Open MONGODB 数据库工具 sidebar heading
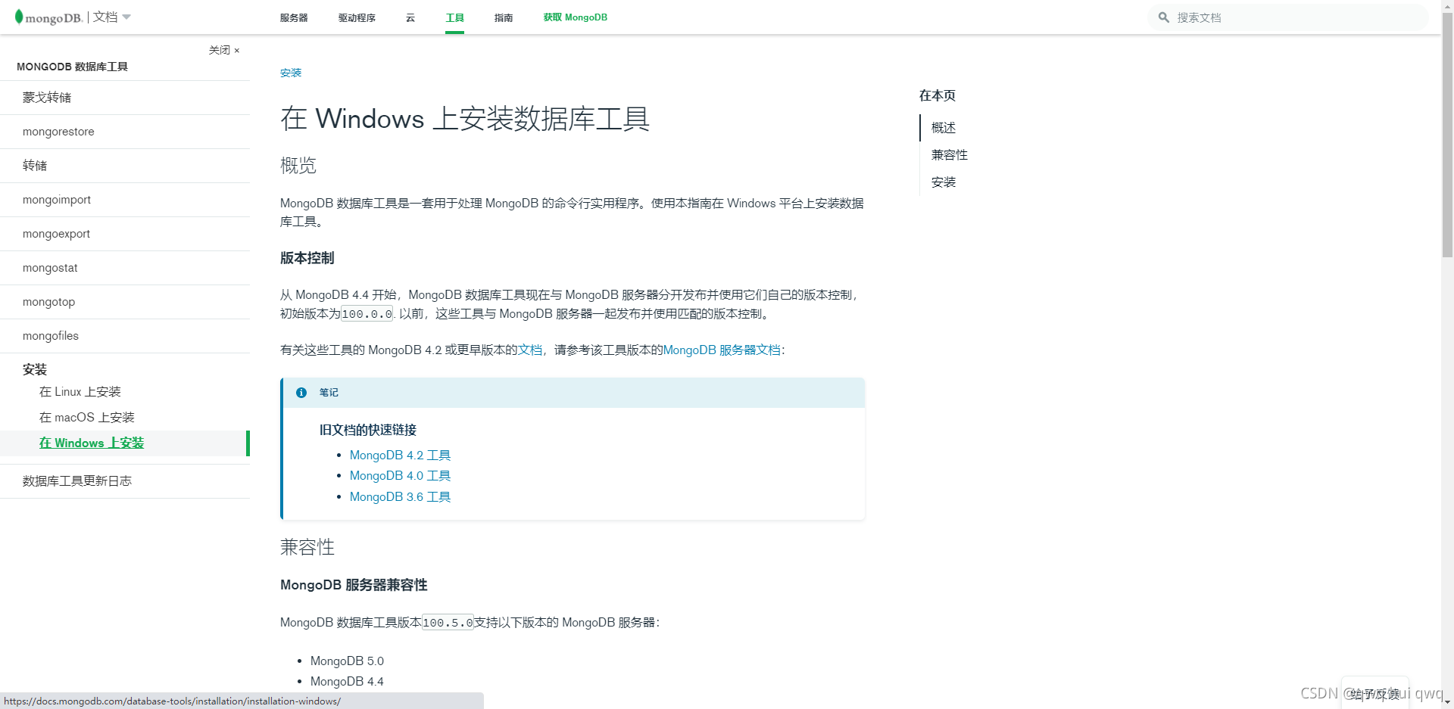The image size is (1454, 709). (73, 67)
